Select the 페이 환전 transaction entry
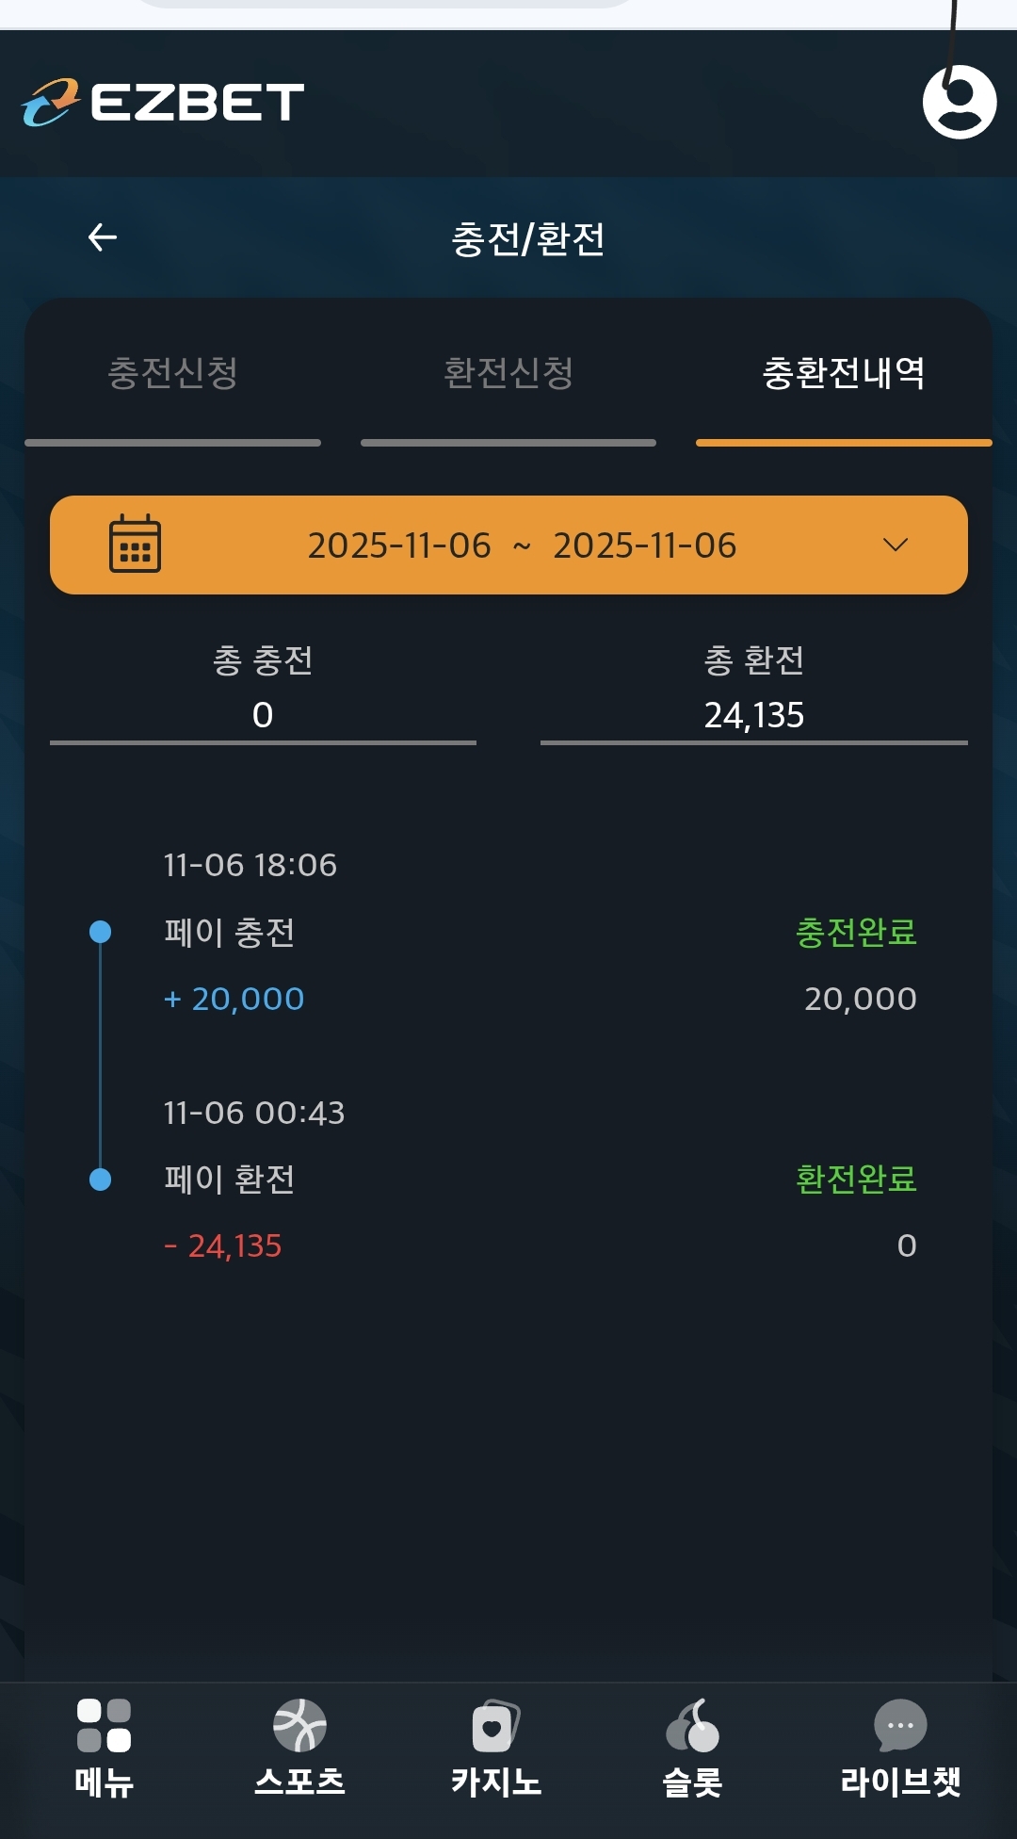 coord(230,1180)
